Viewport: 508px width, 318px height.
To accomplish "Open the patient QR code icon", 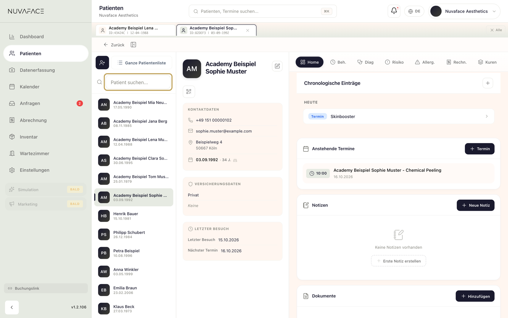I will [x=189, y=92].
